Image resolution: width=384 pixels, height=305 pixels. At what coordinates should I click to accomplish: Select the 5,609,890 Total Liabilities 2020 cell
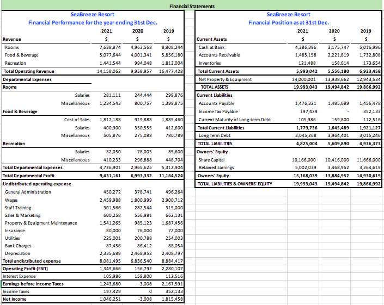coord(338,144)
